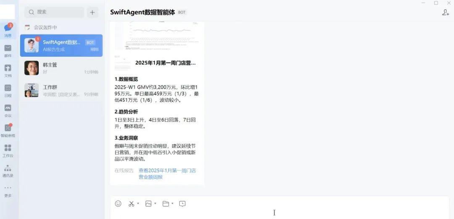Open the 邮件 mail sidebar icon

(8, 51)
